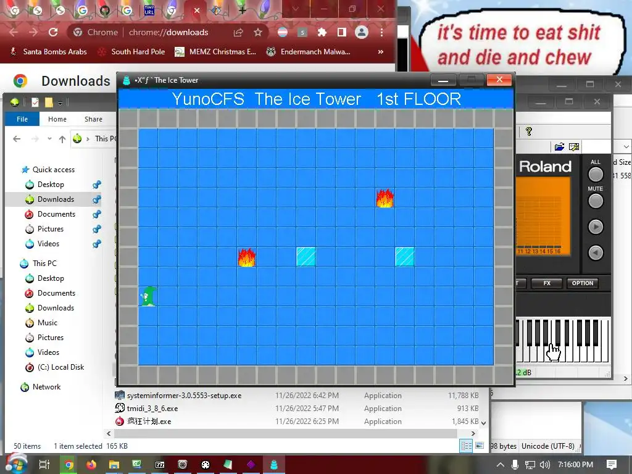Image resolution: width=632 pixels, height=474 pixels.
Task: Open the Chrome Extensions puzzle-piece menu
Action: click(322, 32)
